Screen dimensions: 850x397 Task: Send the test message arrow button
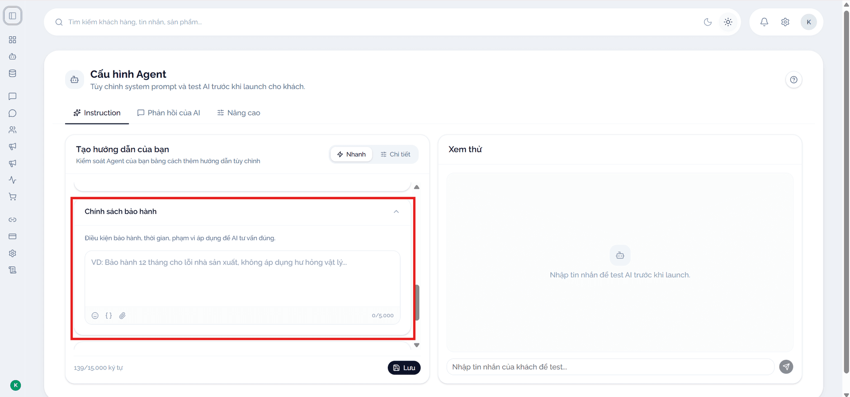(786, 367)
